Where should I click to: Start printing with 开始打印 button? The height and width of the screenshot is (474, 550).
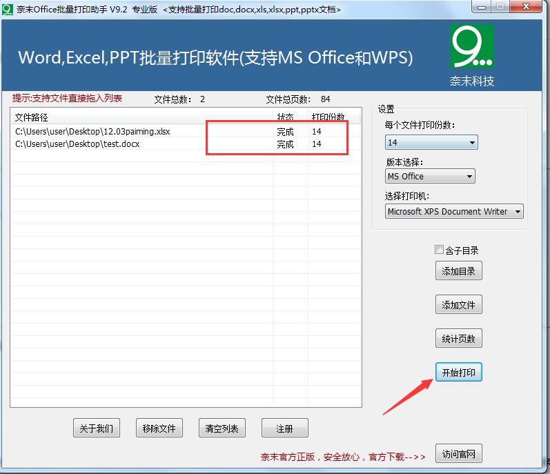pos(458,372)
